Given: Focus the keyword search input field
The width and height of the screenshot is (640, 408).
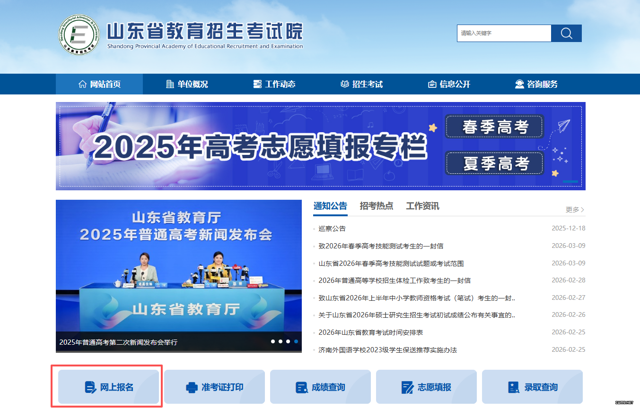Looking at the screenshot, I should 504,33.
